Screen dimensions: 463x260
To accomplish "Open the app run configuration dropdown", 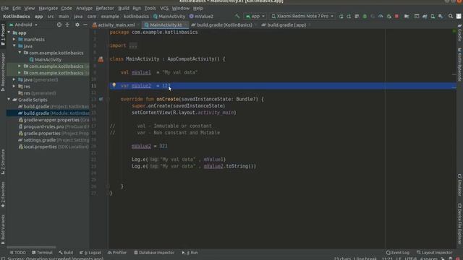I will [255, 16].
